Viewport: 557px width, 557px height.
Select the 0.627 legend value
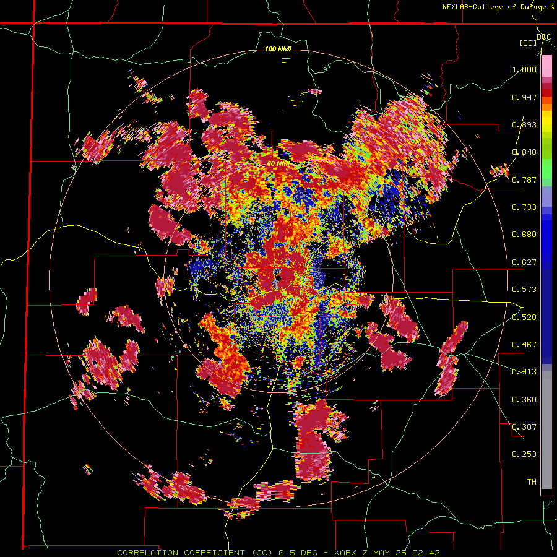pos(524,262)
